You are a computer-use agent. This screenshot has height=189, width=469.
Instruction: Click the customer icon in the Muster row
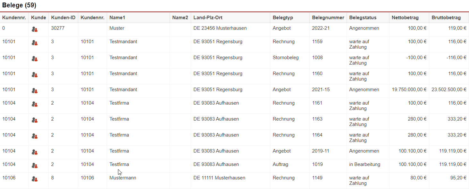[35, 29]
